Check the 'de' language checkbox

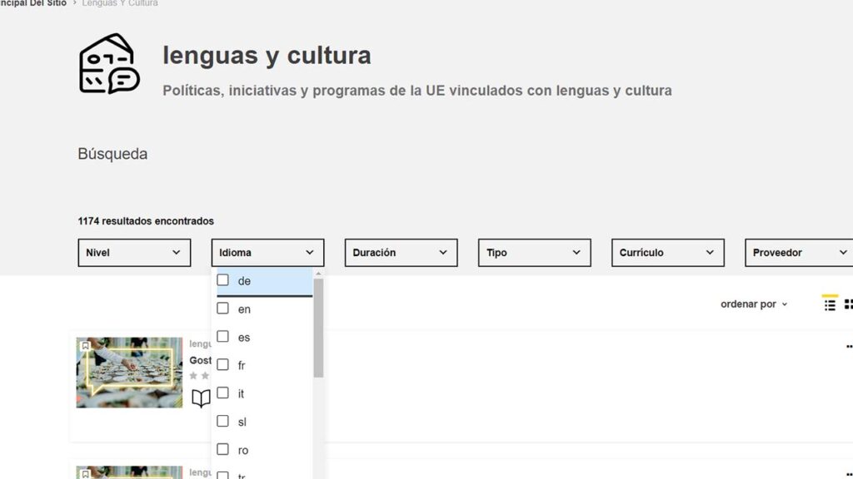click(x=223, y=280)
